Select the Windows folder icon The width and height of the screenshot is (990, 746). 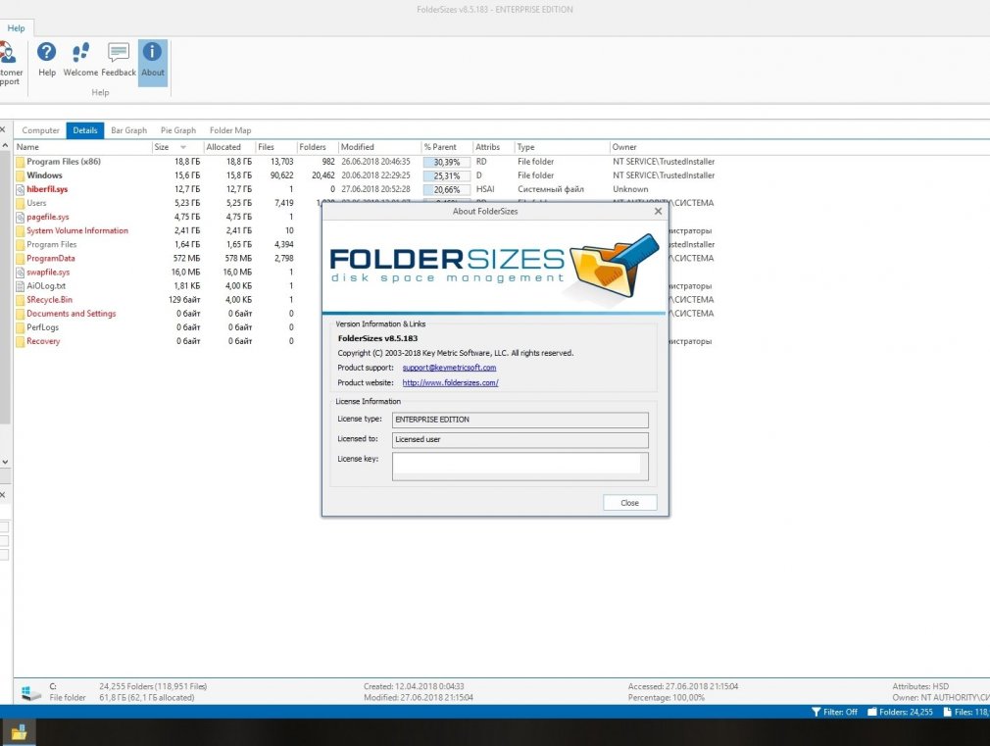coord(21,175)
